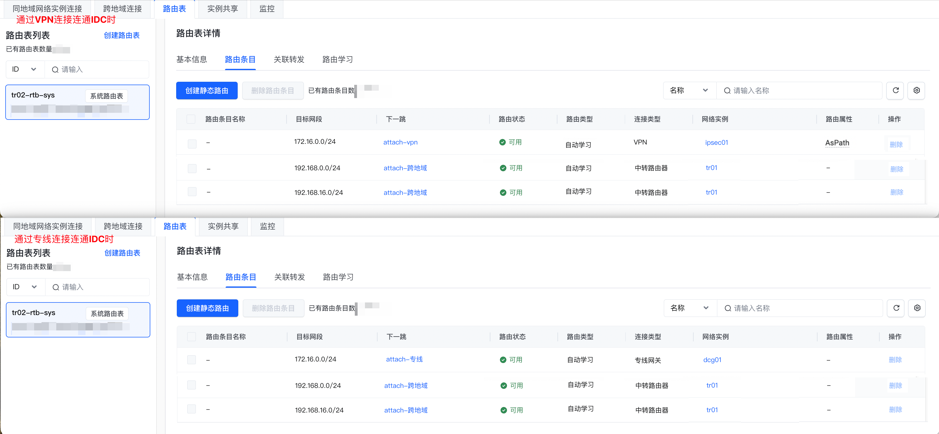
Task: Focus 请输入名称 search field in top panel
Action: (x=799, y=90)
